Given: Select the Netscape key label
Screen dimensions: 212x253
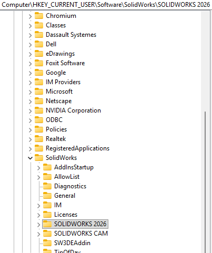Looking at the screenshot, I should [59, 101].
